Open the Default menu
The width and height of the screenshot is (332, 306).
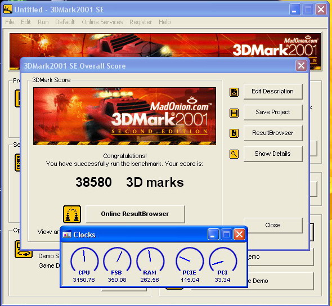pos(65,22)
